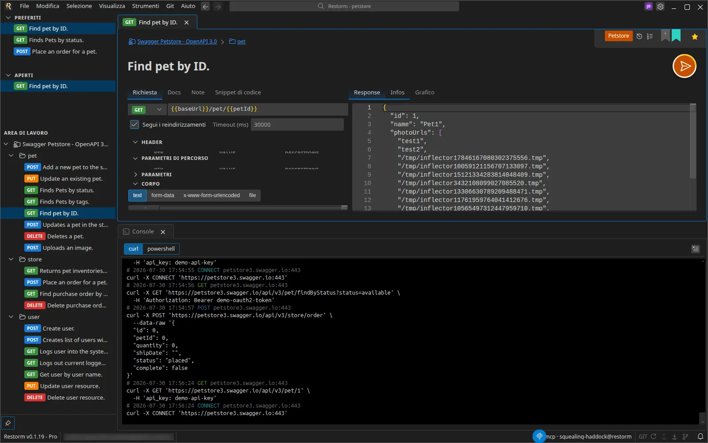This screenshot has width=708, height=443.
Task: Select x-www-form-urlencoded body type
Action: (x=212, y=195)
